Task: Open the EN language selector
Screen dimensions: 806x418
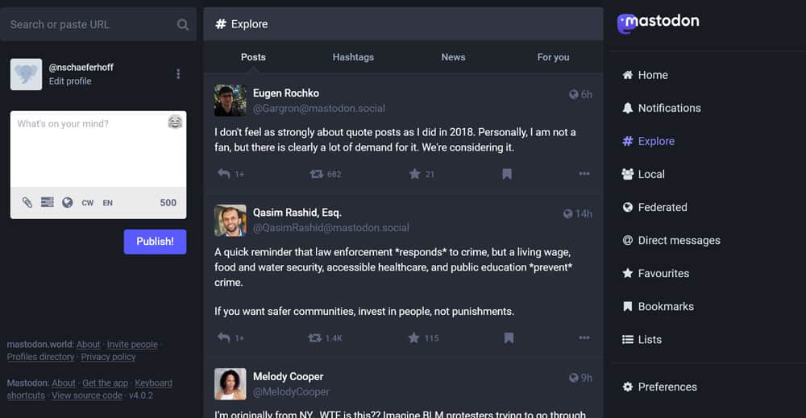Action: [x=107, y=203]
